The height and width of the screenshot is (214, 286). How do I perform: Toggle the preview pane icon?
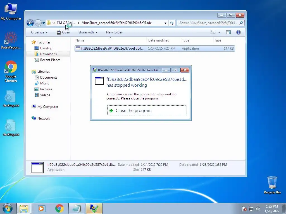(x=228, y=32)
